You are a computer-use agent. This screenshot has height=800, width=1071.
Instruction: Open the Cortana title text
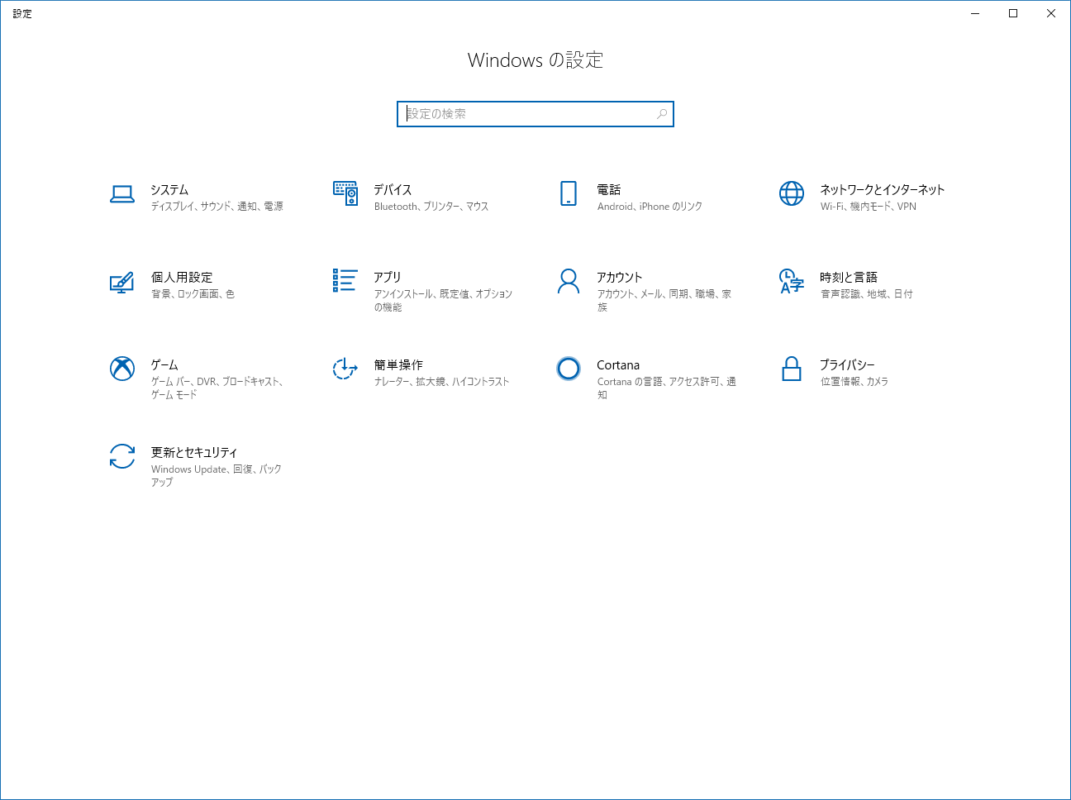tap(618, 365)
